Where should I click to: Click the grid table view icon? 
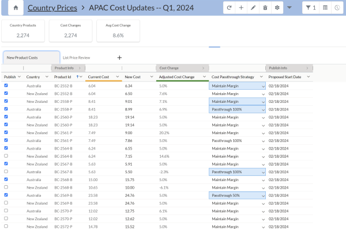(x=325, y=8)
